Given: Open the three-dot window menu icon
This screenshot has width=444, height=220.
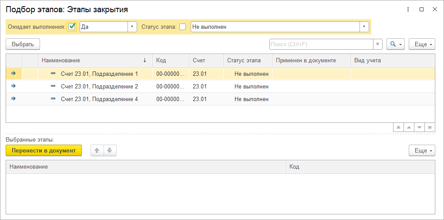Looking at the screenshot, I should 408,9.
